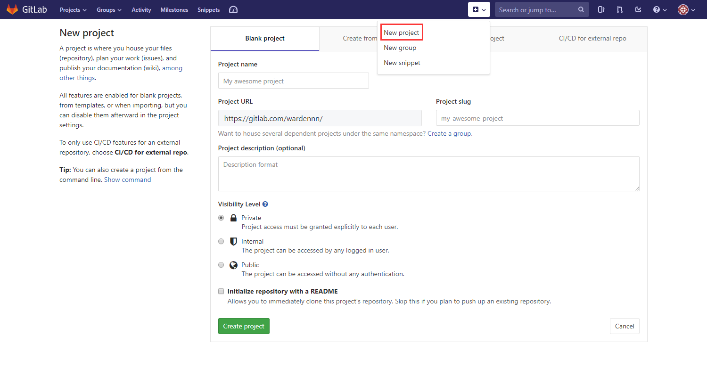Go to Activity in the top navbar
The image size is (707, 368).
coord(141,9)
